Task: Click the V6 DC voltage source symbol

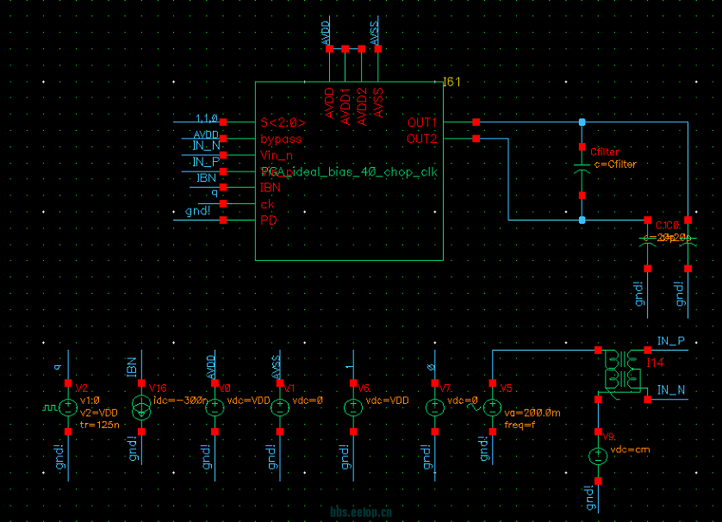Action: [x=352, y=407]
